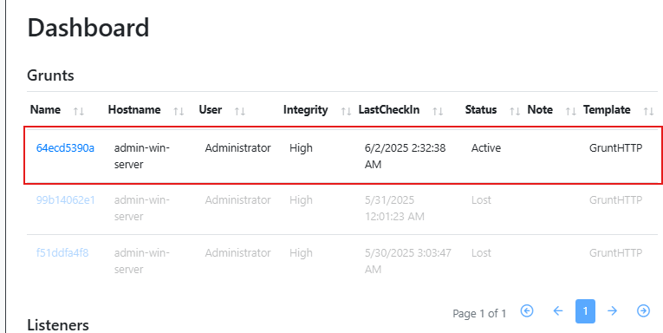663x333 pixels.
Task: Jump to last page circled arrow
Action: [643, 311]
